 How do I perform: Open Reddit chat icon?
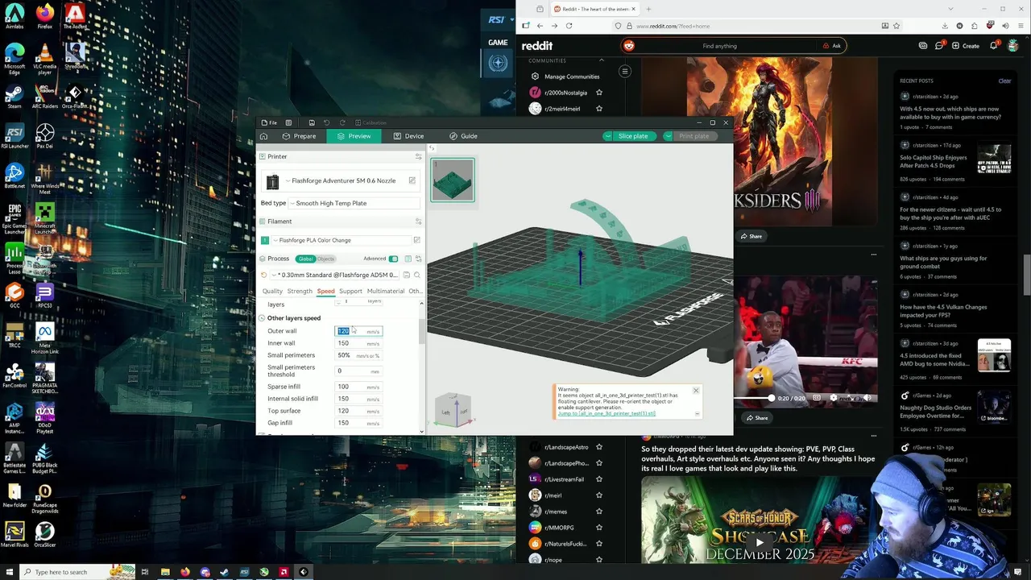click(x=939, y=46)
